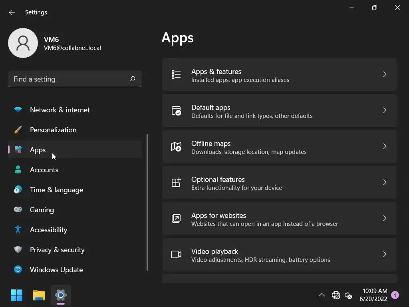Click the sidebar vertical scrollbar

pyautogui.click(x=147, y=202)
